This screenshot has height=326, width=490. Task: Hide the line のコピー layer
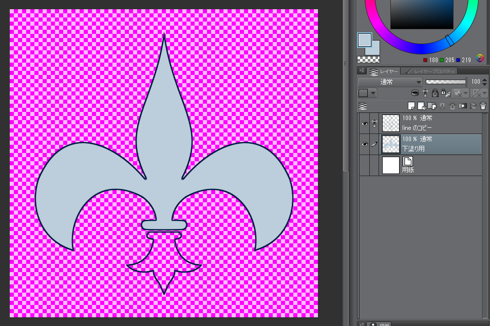point(364,123)
